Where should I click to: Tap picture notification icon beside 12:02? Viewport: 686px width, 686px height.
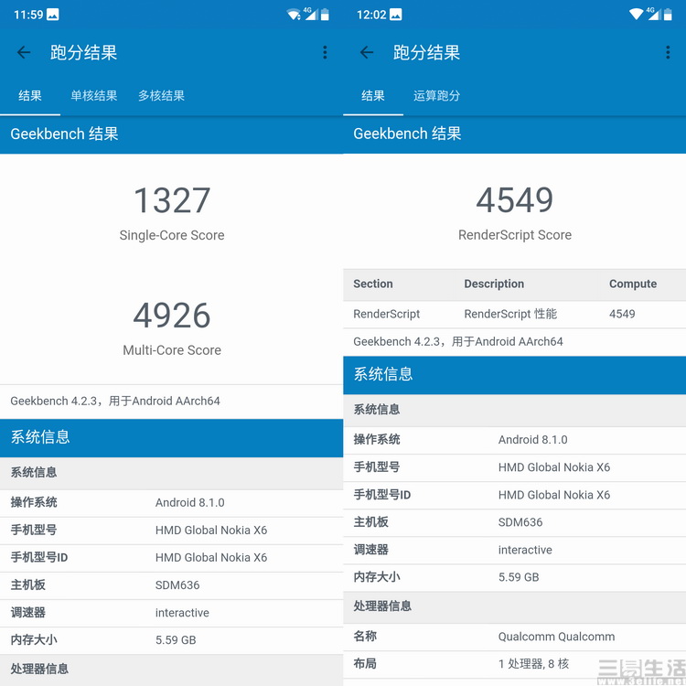395,15
